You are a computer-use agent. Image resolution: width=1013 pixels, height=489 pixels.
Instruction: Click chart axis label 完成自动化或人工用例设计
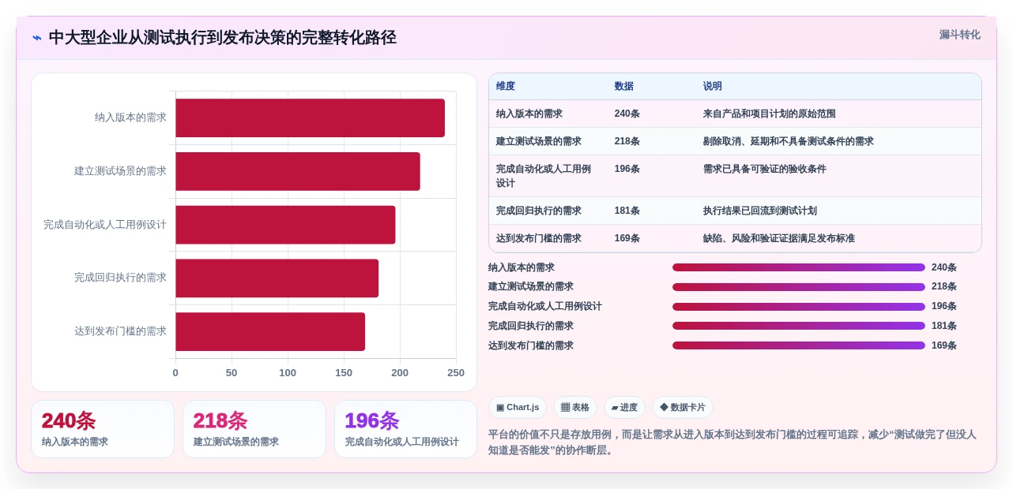pyautogui.click(x=105, y=225)
